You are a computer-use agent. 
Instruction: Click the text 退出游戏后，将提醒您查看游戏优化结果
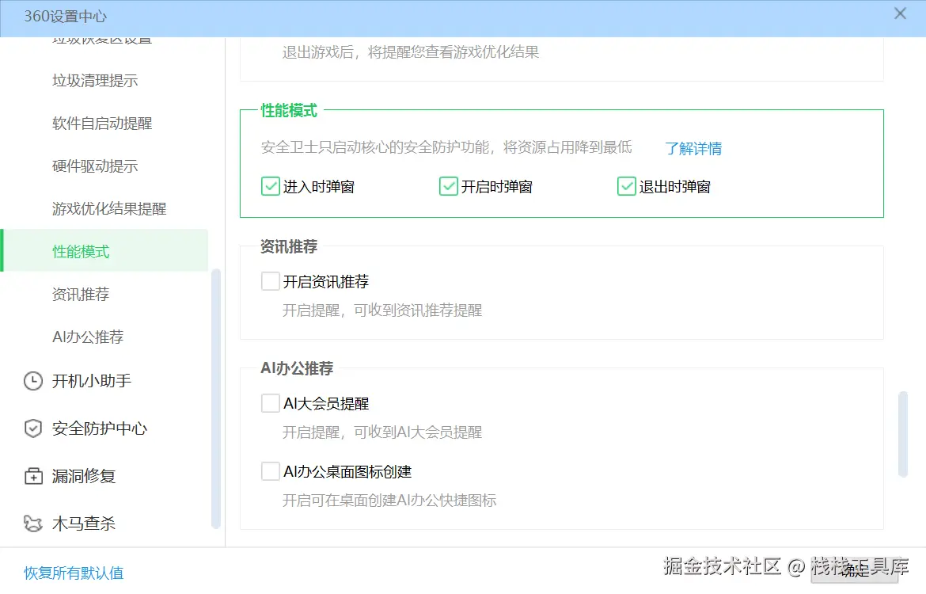pos(411,52)
